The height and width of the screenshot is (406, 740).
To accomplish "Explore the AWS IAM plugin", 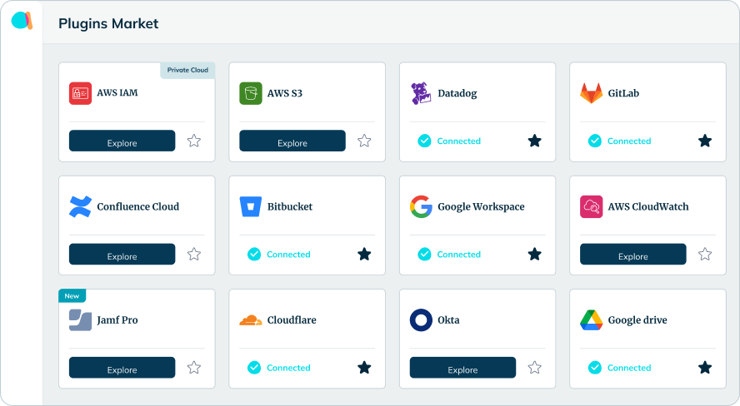I will [x=122, y=141].
